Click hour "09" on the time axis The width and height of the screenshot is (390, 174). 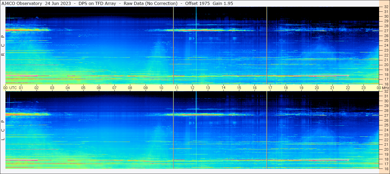(146, 88)
